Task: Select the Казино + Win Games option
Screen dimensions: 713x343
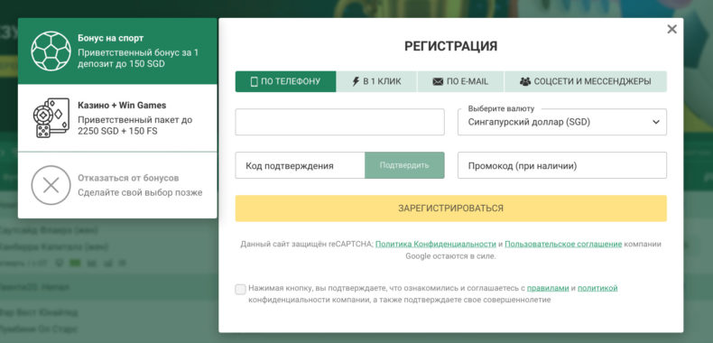Action: [117, 118]
